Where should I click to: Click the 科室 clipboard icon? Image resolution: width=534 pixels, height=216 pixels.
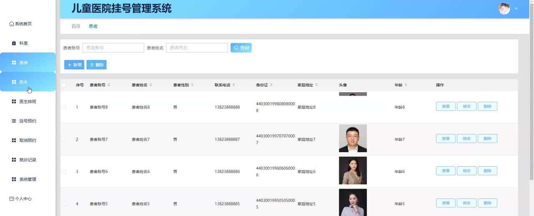(14, 43)
